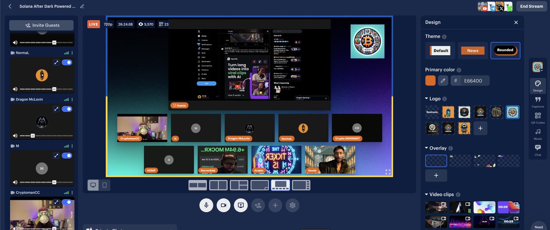Expand Dragon McLovin's video with the resize icon
This screenshot has width=550, height=230.
(x=56, y=109)
